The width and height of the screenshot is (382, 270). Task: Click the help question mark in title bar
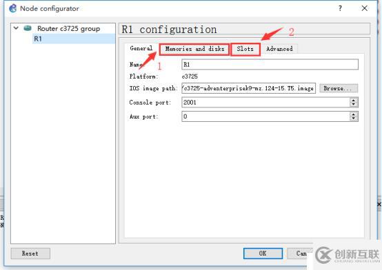pos(340,8)
